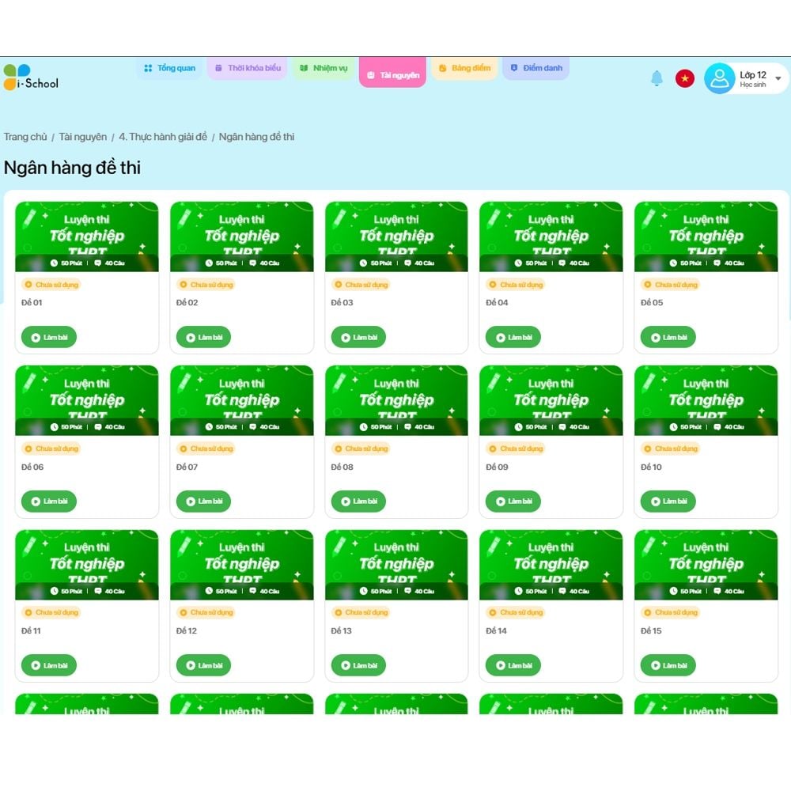Click the Đề 08 title text

pos(342,467)
